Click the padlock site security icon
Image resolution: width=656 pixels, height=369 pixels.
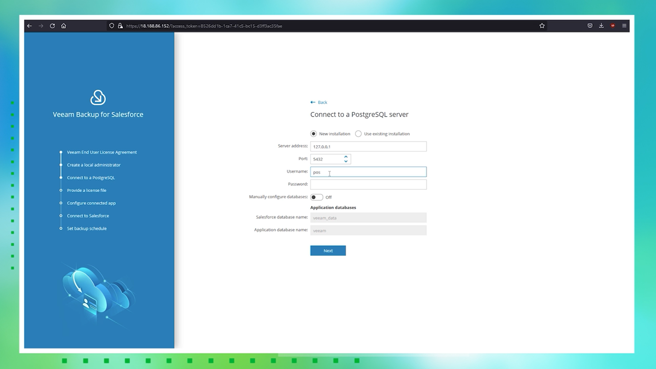click(120, 26)
